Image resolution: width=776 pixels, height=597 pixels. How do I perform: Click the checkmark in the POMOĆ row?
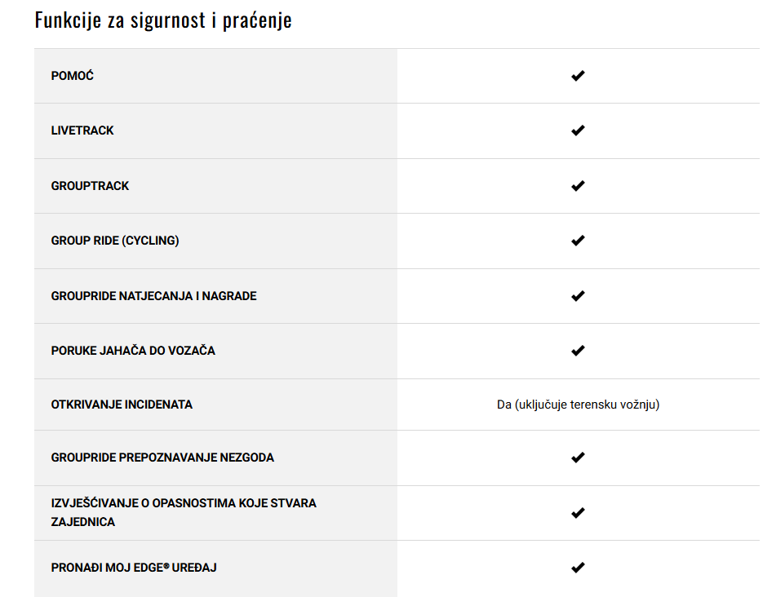578,76
